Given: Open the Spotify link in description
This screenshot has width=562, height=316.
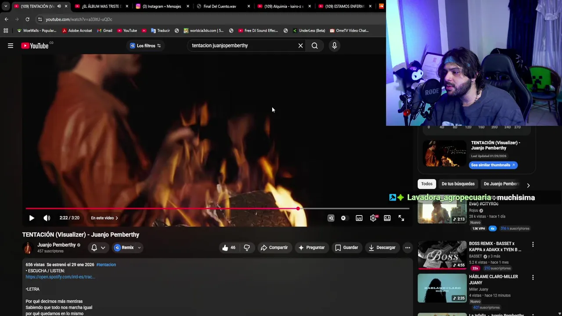Looking at the screenshot, I should (x=60, y=277).
